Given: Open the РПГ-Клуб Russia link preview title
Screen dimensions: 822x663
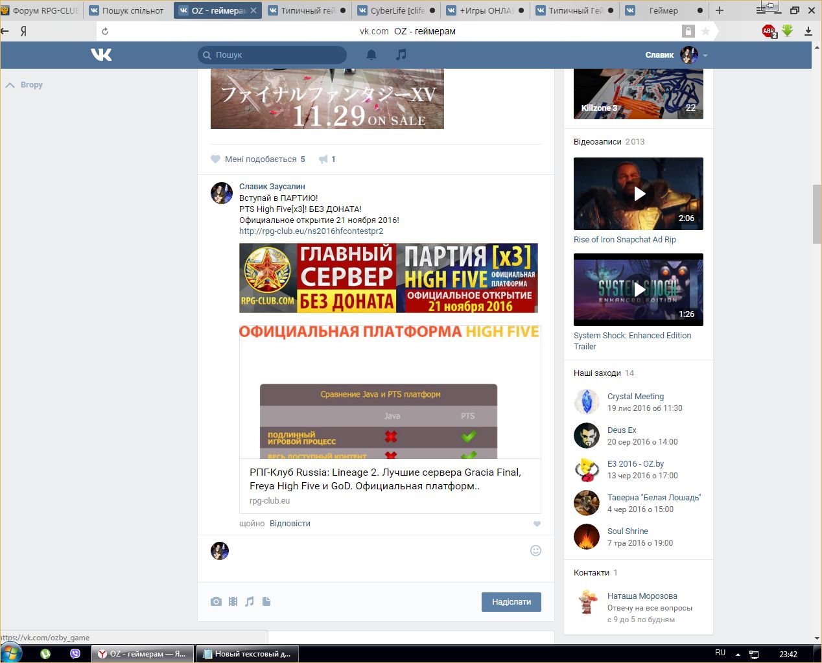Looking at the screenshot, I should point(385,479).
